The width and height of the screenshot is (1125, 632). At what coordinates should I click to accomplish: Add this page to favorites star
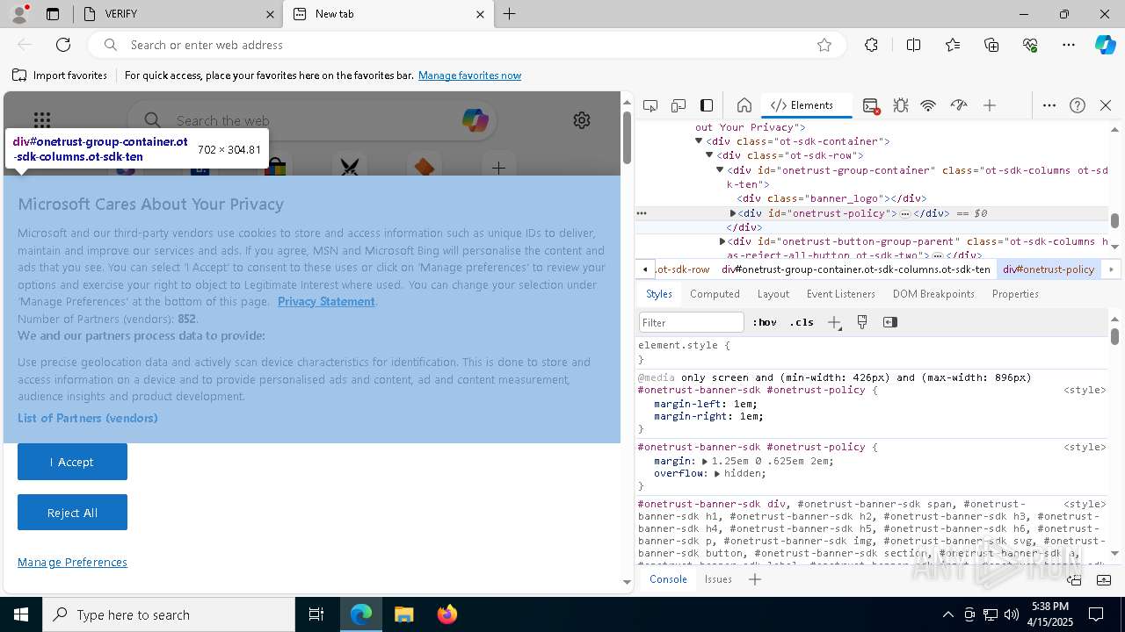click(824, 45)
